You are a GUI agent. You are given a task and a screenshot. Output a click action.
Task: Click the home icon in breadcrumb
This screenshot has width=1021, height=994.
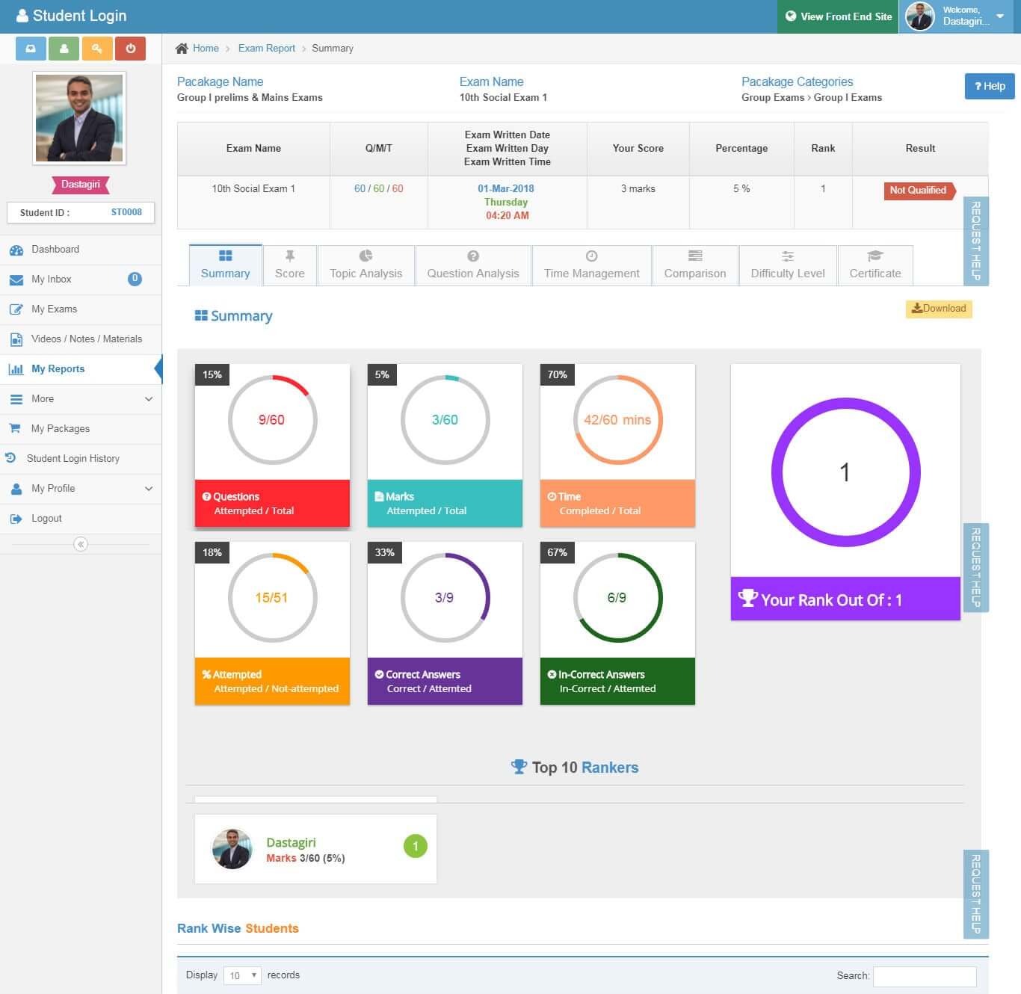(x=182, y=49)
